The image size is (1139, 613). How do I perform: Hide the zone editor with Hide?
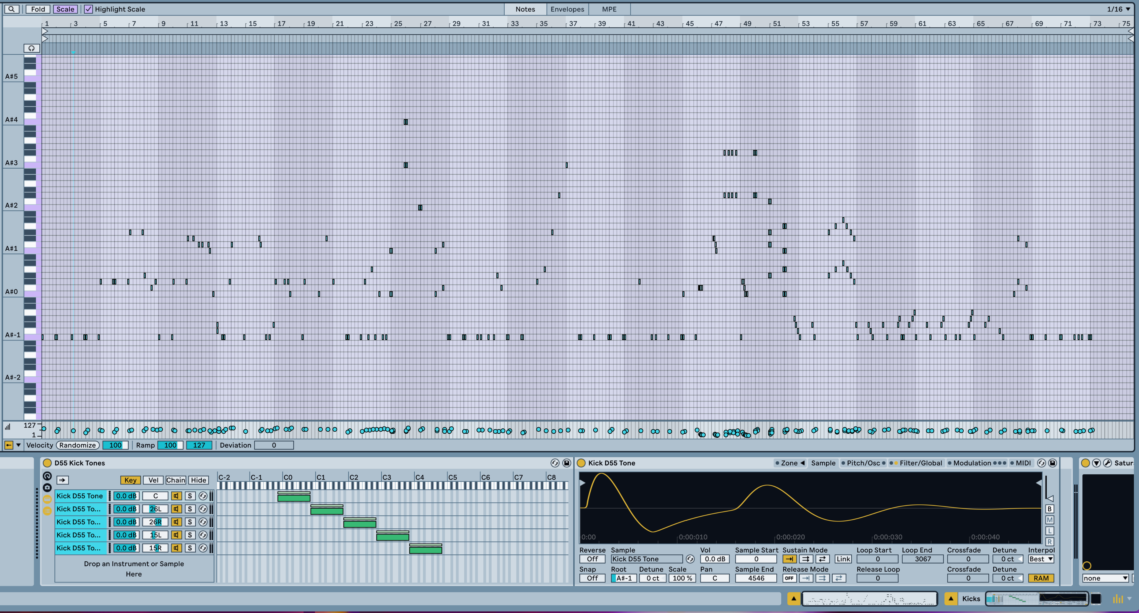(198, 480)
